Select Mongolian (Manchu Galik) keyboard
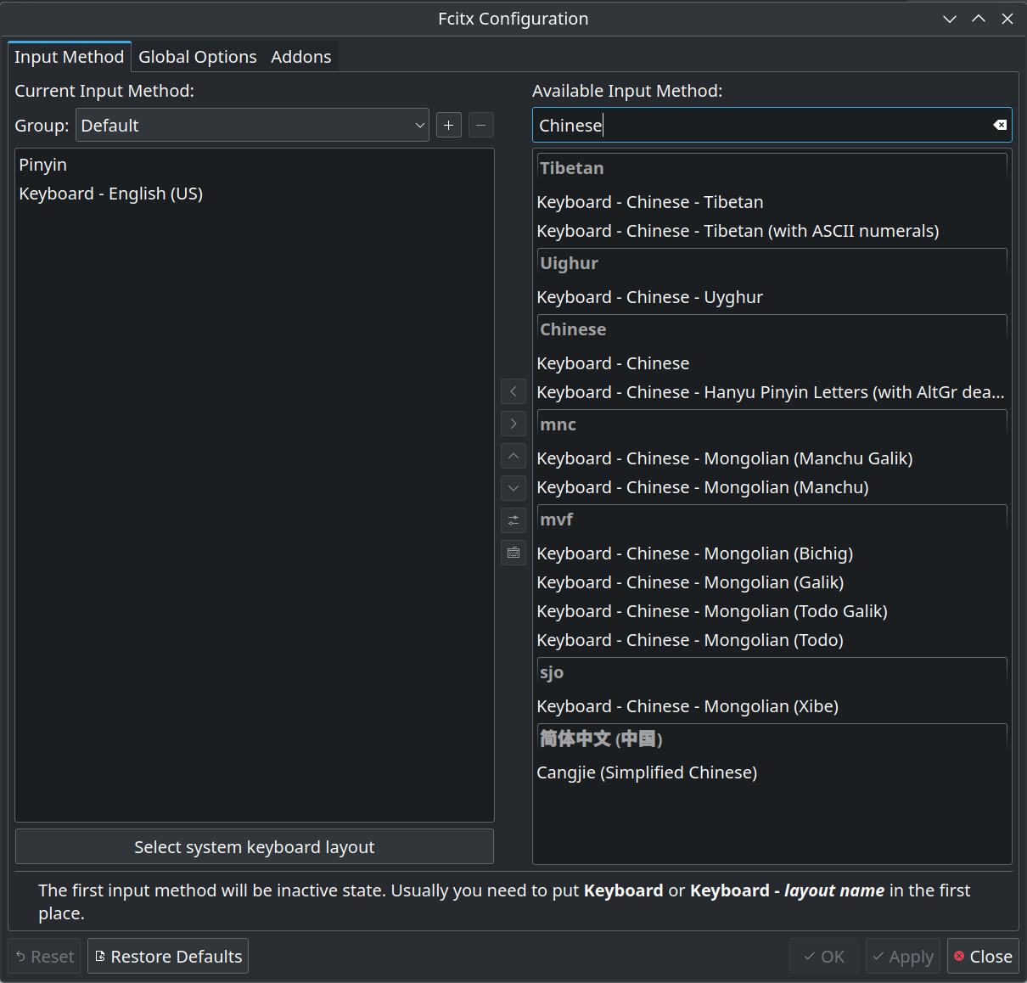The height and width of the screenshot is (983, 1027). [x=772, y=458]
